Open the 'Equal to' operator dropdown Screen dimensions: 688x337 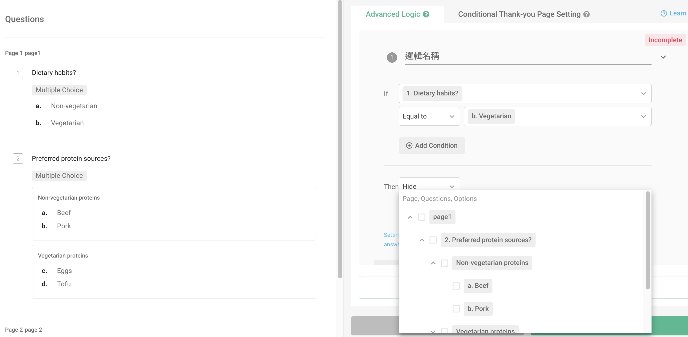(429, 116)
